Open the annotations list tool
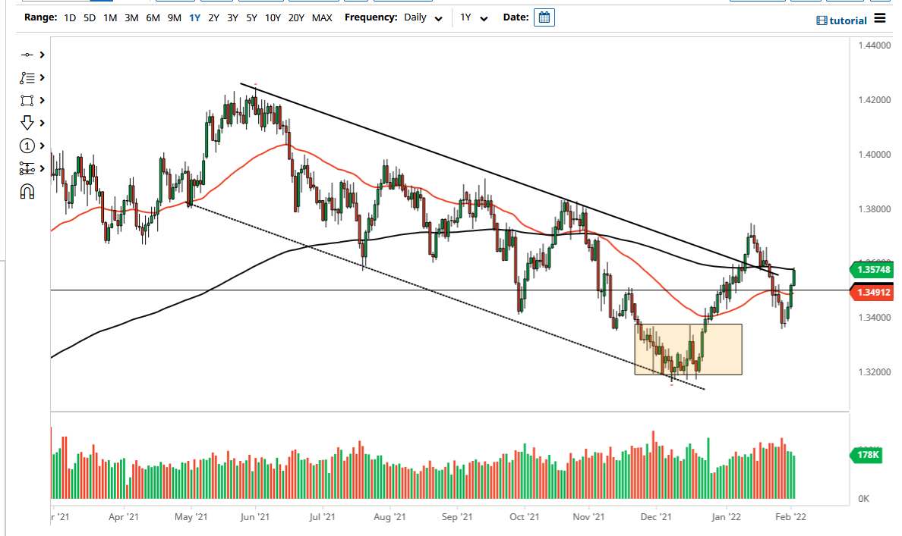902x536 pixels. coord(27,77)
